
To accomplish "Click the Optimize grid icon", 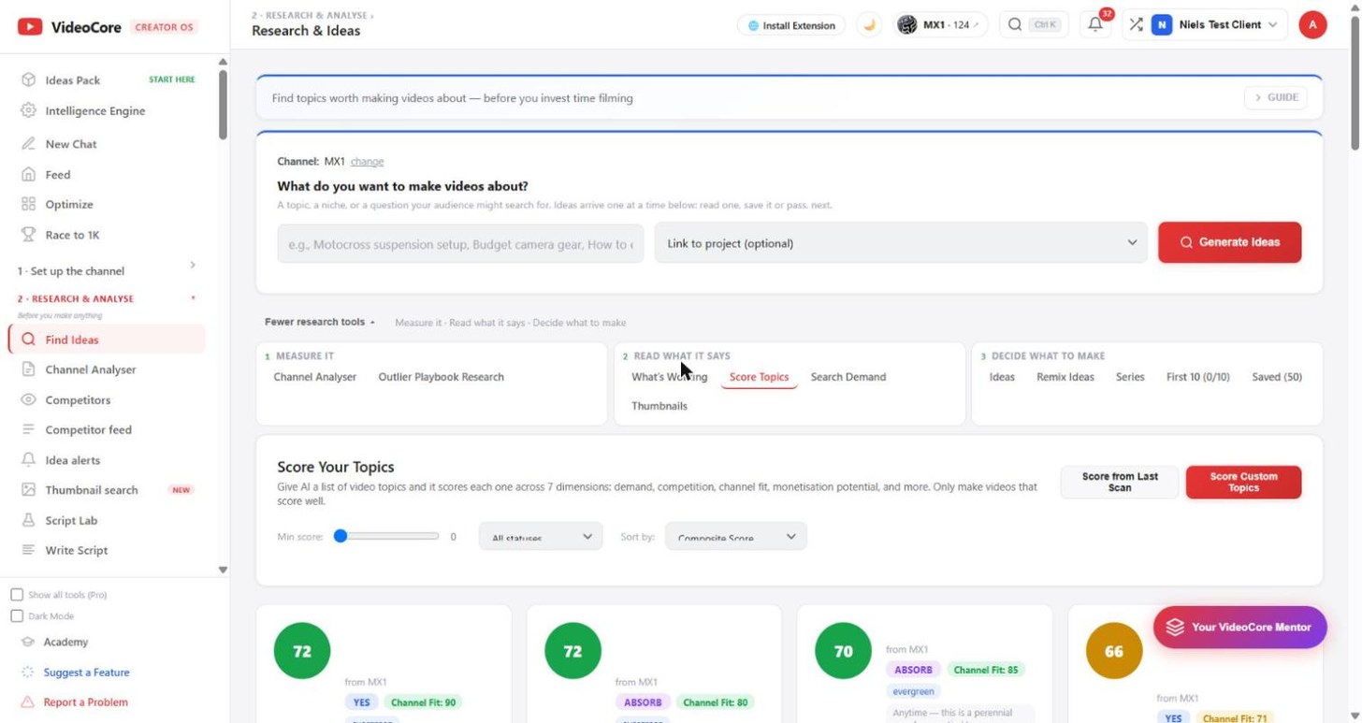I will pos(28,204).
